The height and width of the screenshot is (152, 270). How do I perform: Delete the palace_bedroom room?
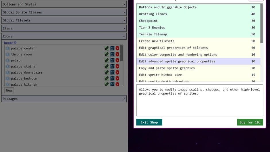tap(117, 78)
